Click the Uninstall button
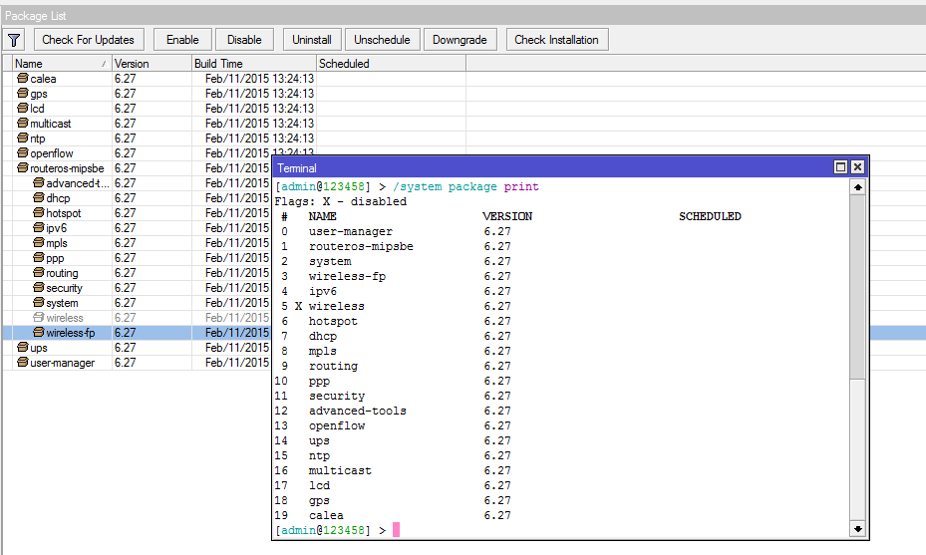This screenshot has width=926, height=555. [x=312, y=40]
